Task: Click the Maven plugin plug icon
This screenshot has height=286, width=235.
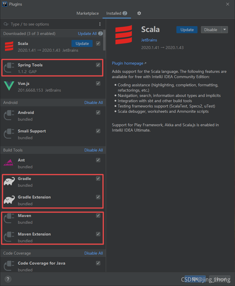Action: coord(9,218)
